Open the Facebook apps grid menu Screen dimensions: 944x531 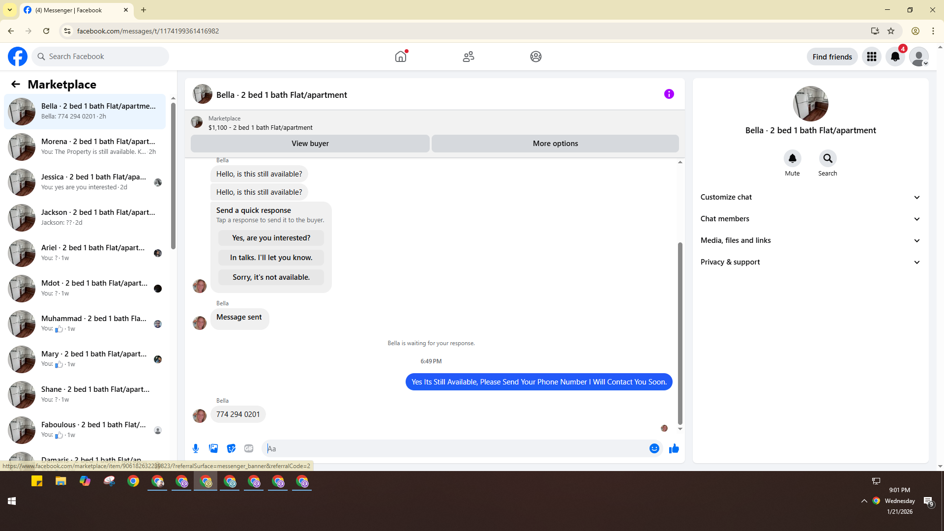click(x=872, y=57)
